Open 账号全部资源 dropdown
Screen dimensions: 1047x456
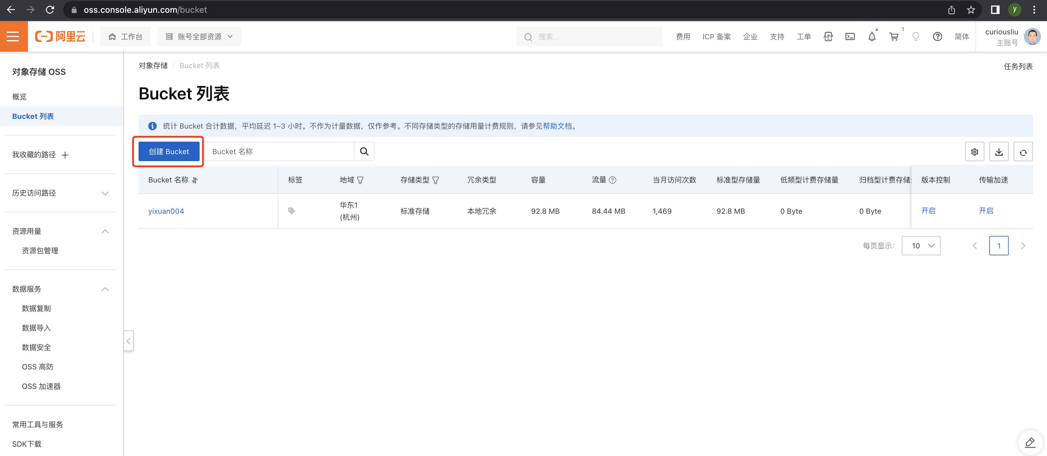(x=199, y=36)
